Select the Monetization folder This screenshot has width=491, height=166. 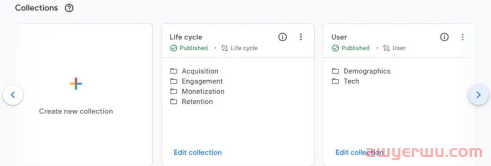click(197, 92)
